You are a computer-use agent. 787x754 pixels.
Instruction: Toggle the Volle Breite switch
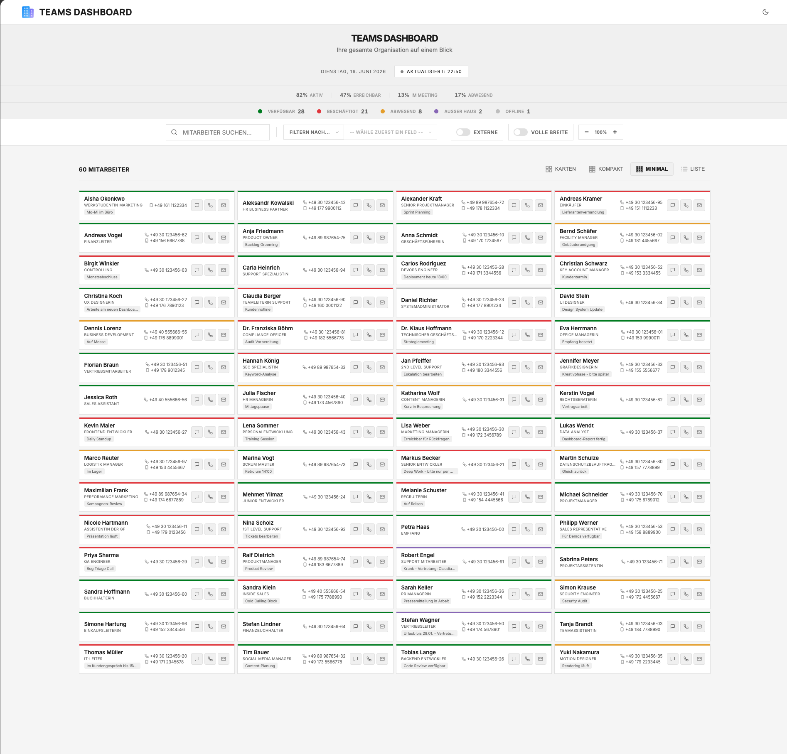point(520,132)
